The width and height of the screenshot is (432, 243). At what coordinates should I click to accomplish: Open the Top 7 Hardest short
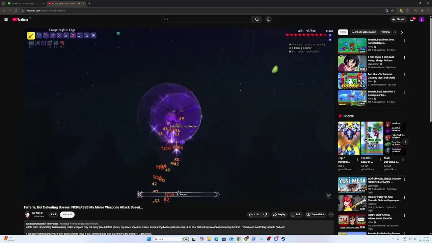tap(349, 138)
